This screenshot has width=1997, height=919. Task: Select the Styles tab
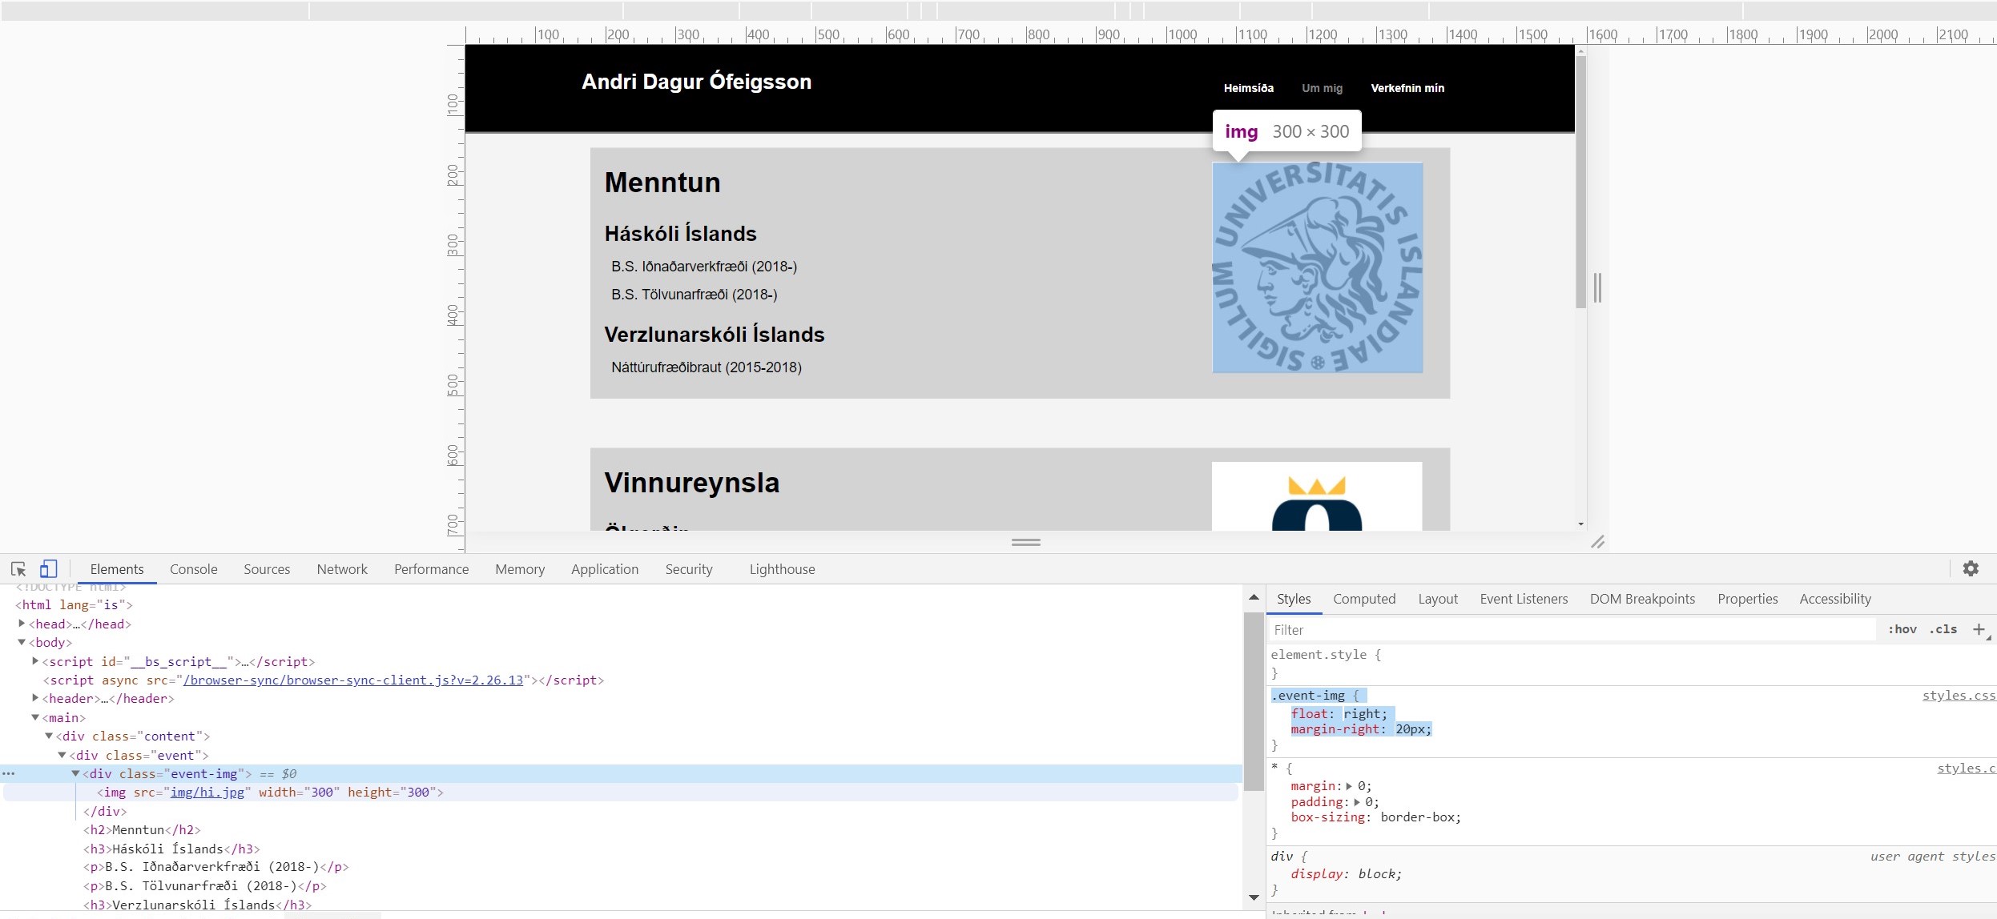[x=1294, y=599]
